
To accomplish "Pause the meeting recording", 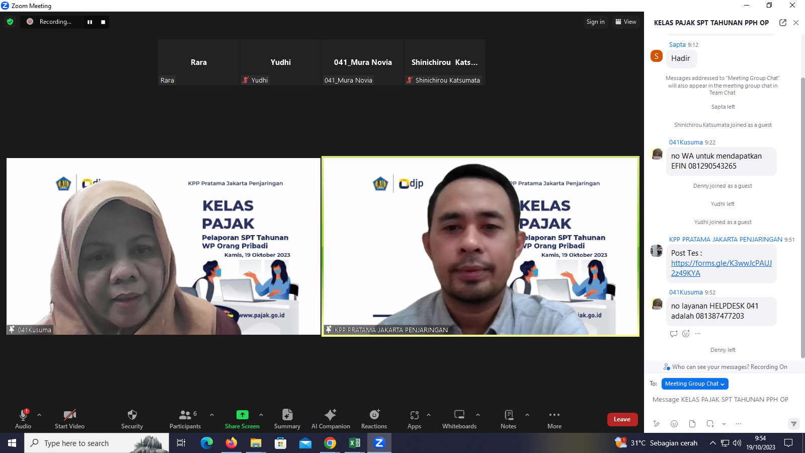I will point(90,22).
